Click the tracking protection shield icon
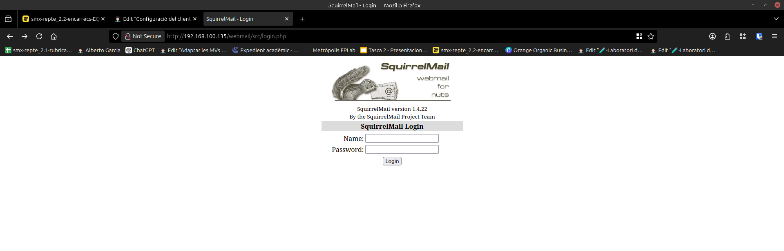Screen dimensions: 784x251 [x=116, y=36]
